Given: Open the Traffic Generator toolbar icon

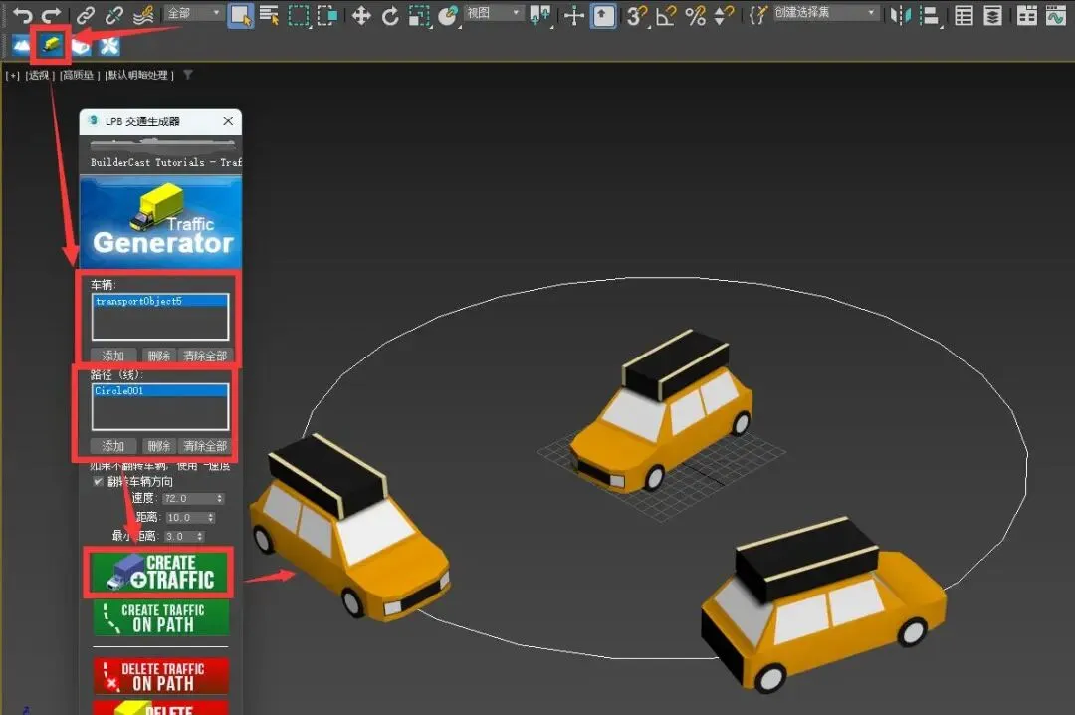Looking at the screenshot, I should [51, 45].
